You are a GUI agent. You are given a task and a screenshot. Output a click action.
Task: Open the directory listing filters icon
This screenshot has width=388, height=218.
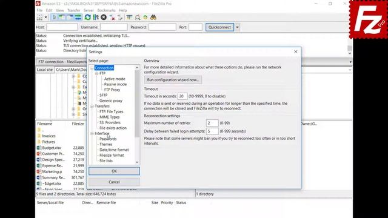tap(129, 18)
